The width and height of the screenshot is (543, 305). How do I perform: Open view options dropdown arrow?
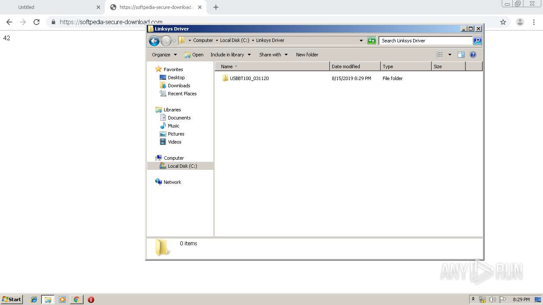(x=450, y=55)
